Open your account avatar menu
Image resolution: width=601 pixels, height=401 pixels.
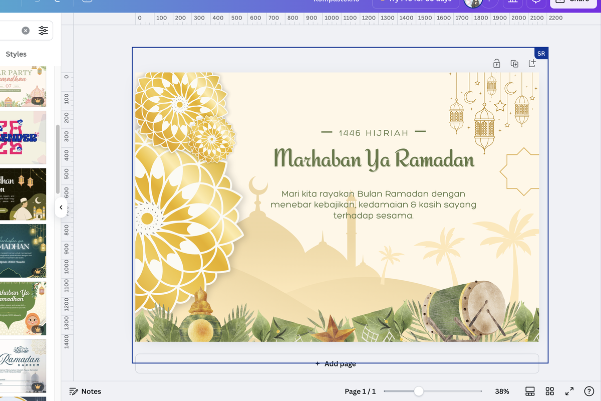point(473,4)
